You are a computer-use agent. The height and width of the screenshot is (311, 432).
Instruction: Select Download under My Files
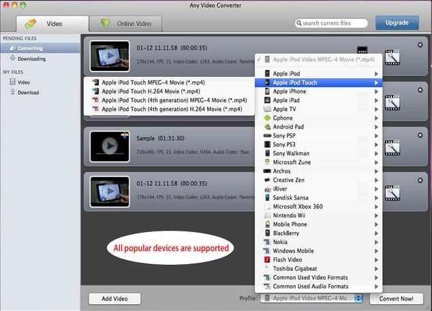(x=40, y=93)
